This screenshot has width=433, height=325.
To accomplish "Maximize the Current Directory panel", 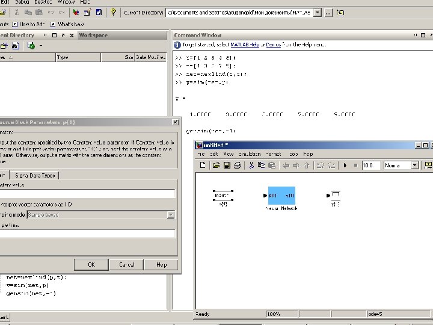I will [54, 35].
